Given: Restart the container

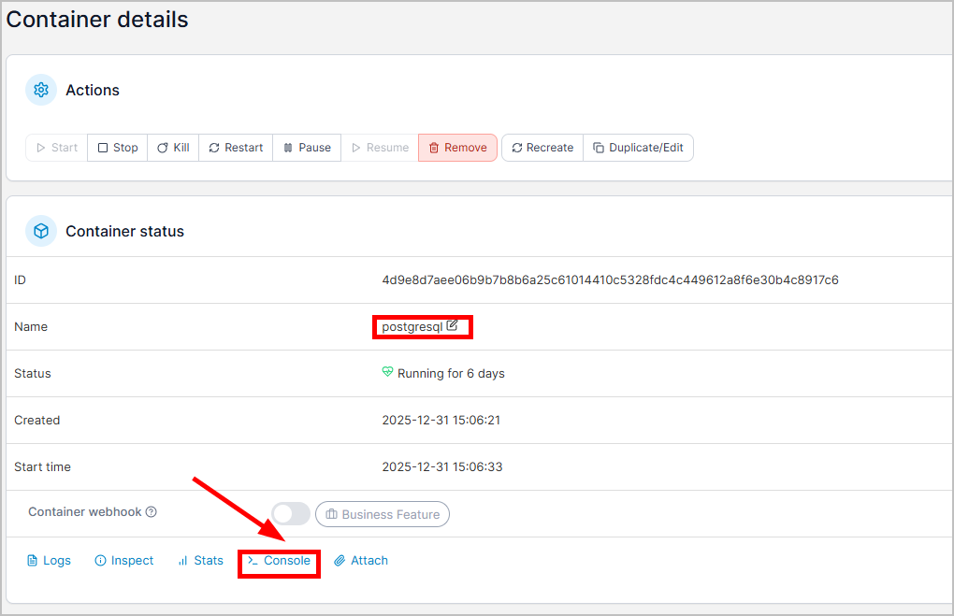Looking at the screenshot, I should (236, 148).
